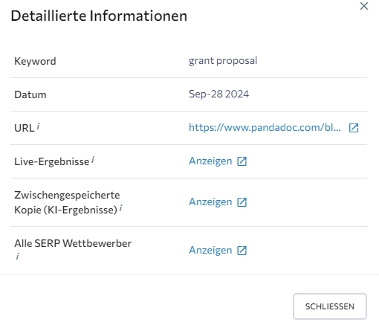Open Anzeigen link for Zwischengespeicherte Kopie
379x322 pixels.
210,202
